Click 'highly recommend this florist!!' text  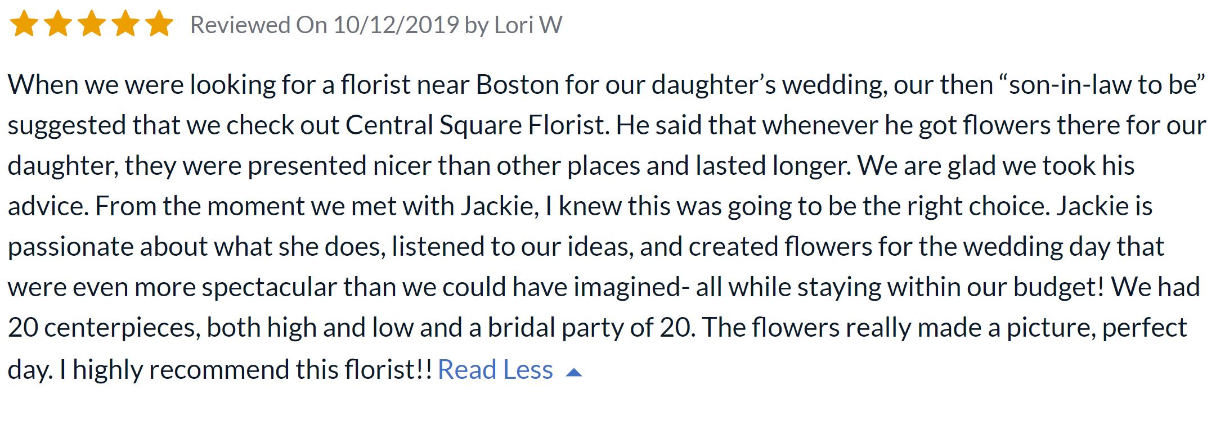point(252,370)
